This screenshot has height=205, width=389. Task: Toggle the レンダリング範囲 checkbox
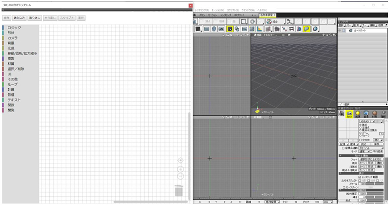(360, 177)
